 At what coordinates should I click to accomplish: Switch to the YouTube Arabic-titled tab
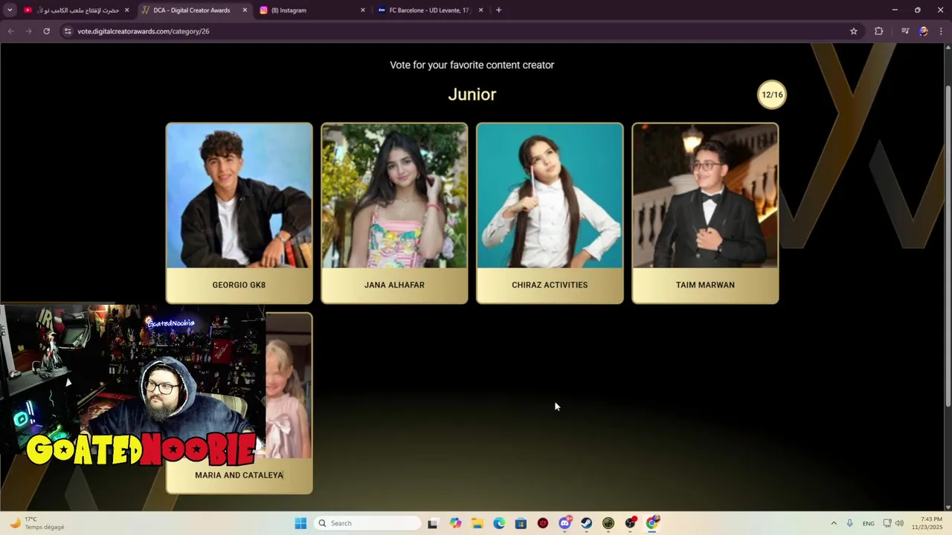pos(77,10)
